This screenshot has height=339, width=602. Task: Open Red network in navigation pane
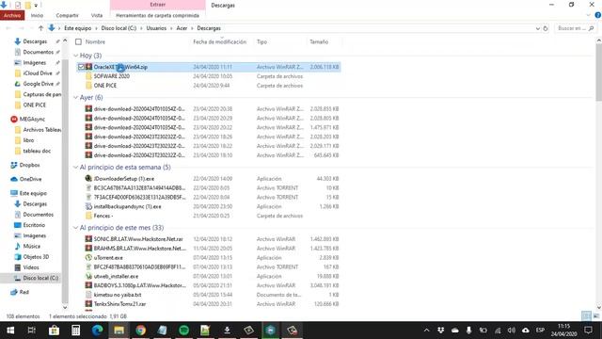click(x=24, y=292)
